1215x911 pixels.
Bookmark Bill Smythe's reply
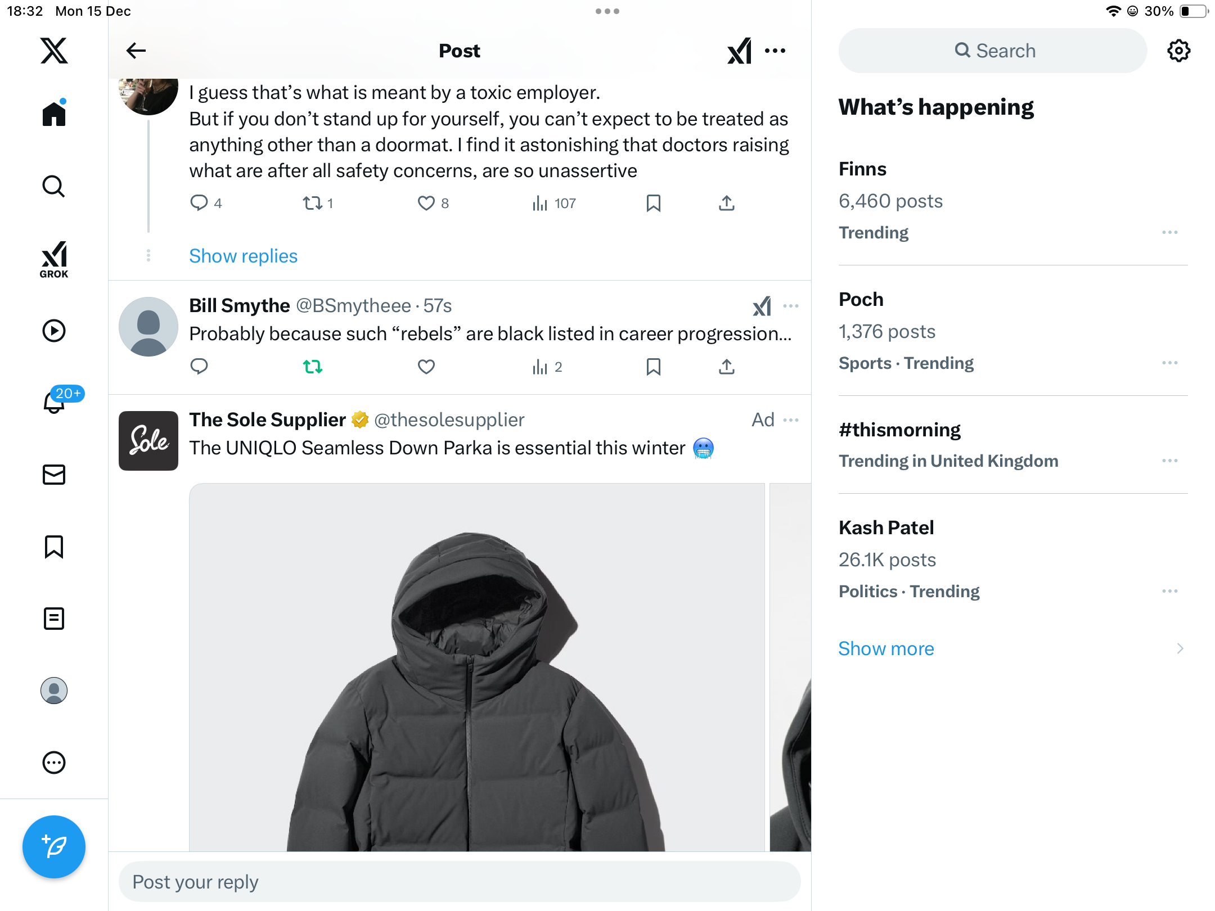coord(653,367)
